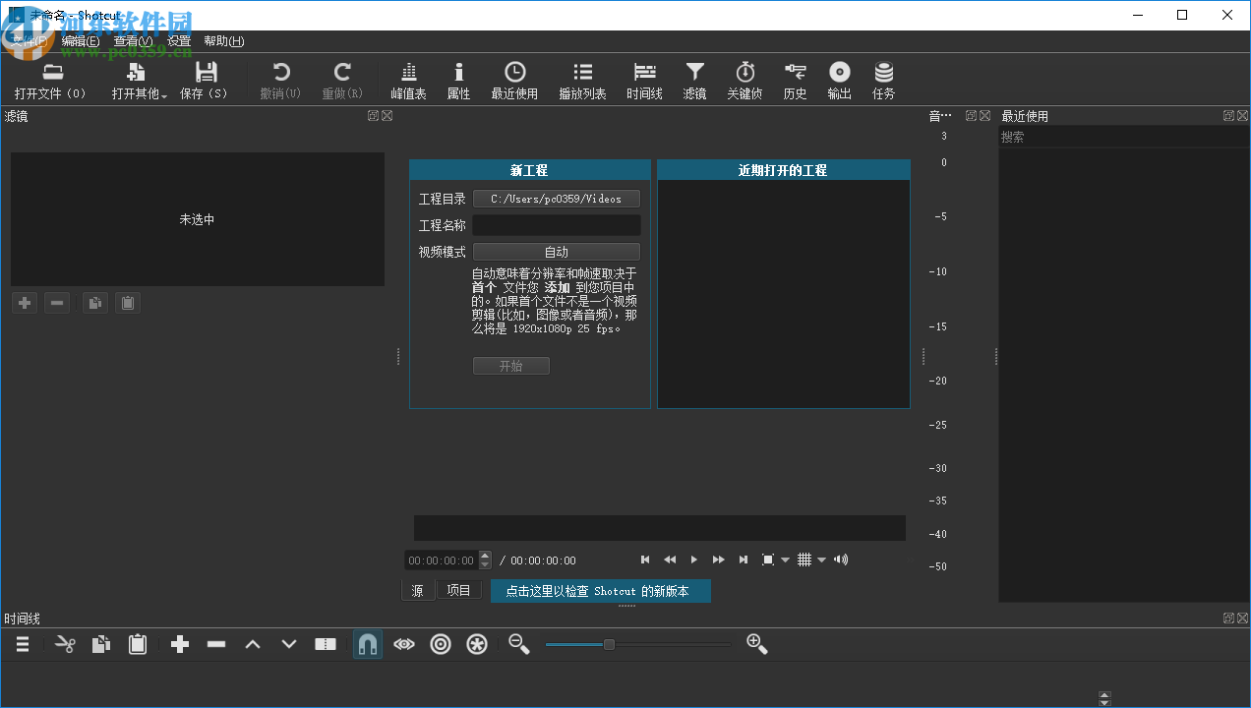Open the 播放列表 Playlist panel
The image size is (1251, 708).
point(582,79)
